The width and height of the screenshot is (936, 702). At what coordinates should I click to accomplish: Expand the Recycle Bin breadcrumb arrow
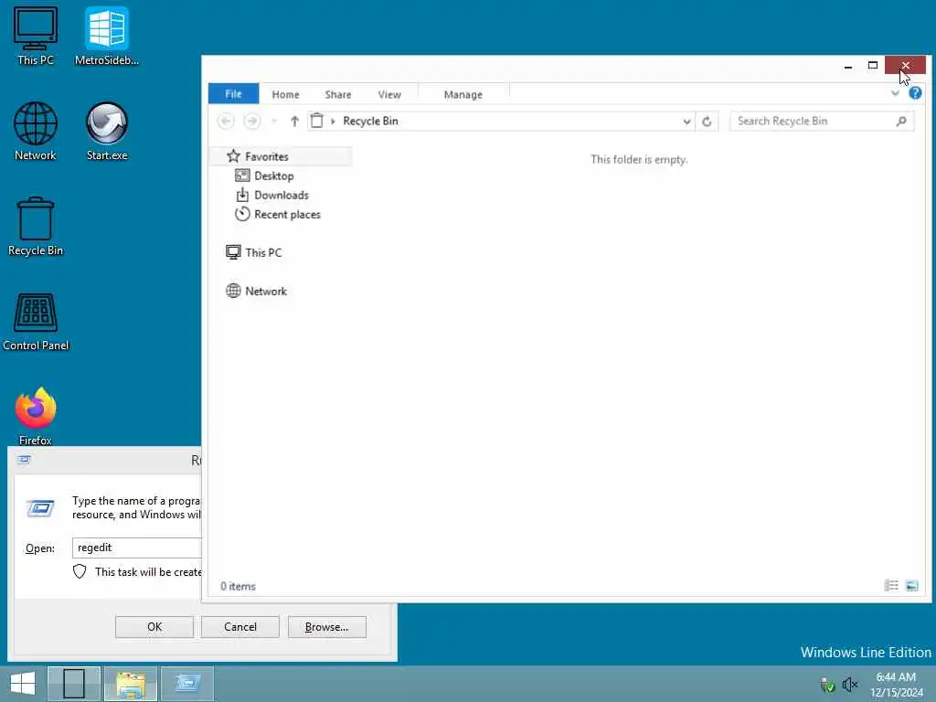[x=333, y=122]
